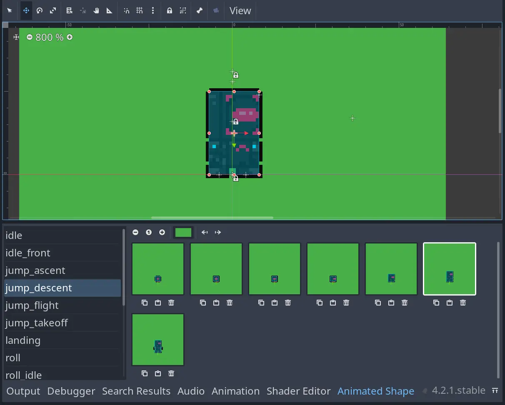Shrink frame thumbnails with minus icon

click(135, 232)
